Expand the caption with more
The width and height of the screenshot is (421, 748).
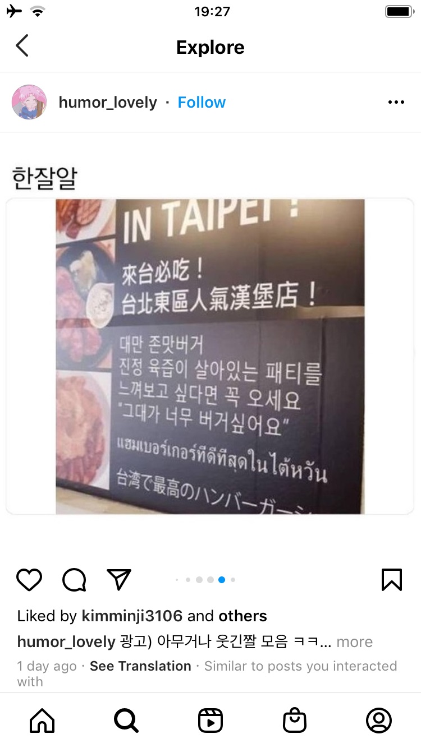click(355, 641)
